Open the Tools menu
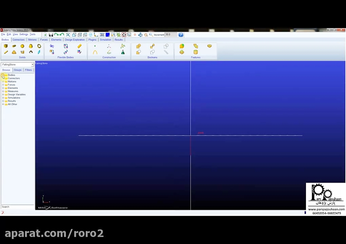The height and width of the screenshot is (244, 346). click(x=33, y=34)
